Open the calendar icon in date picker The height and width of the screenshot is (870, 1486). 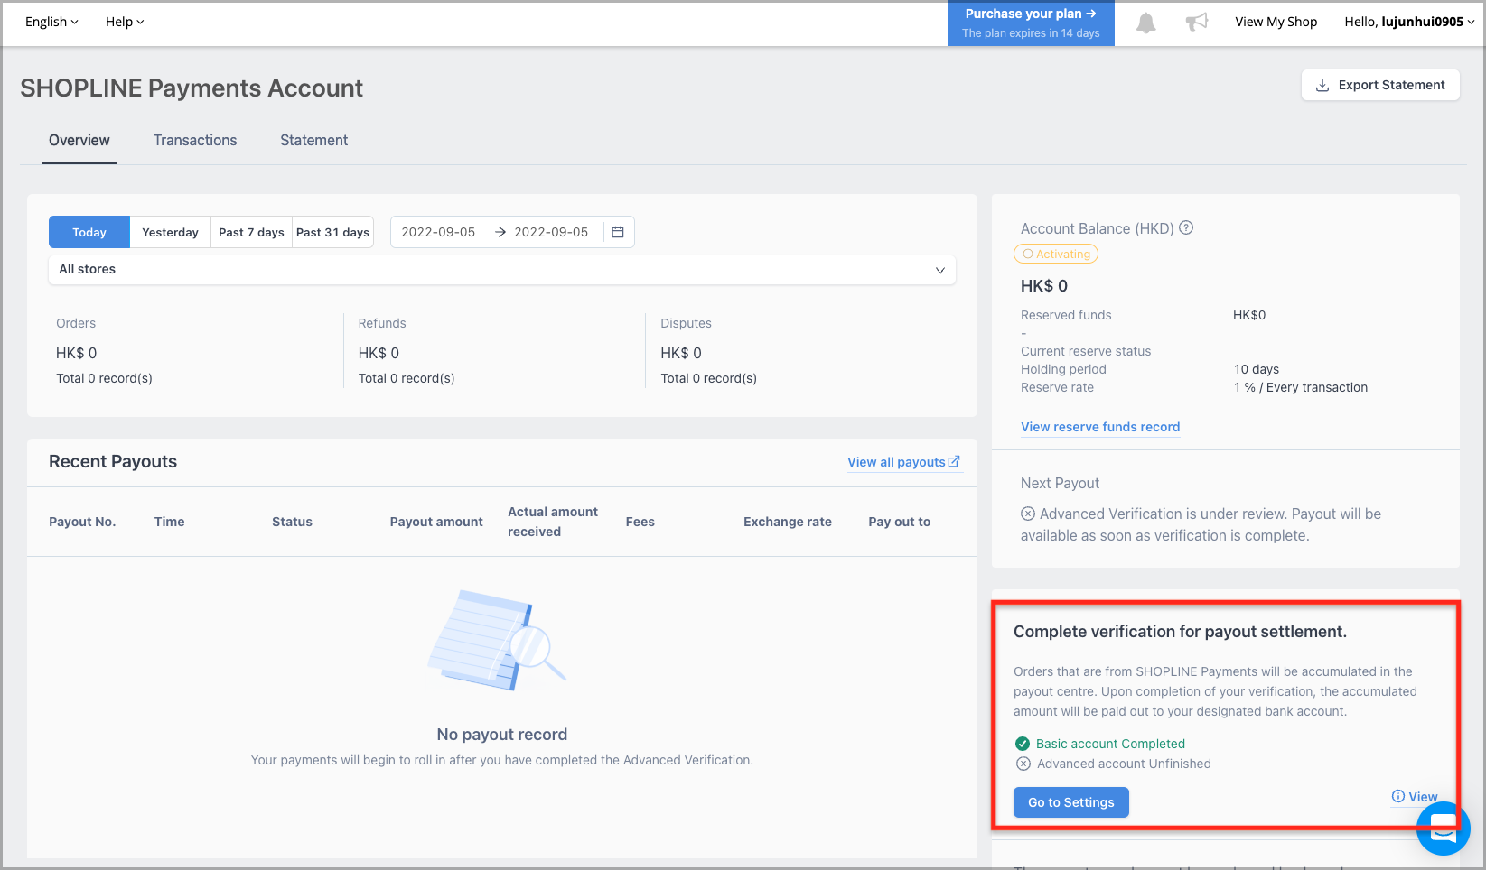point(618,232)
